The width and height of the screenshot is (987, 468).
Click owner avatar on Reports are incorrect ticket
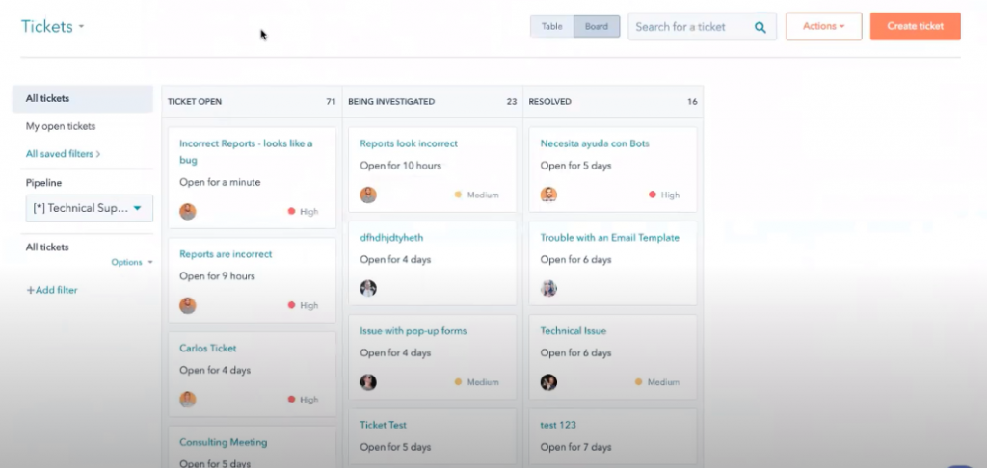188,305
